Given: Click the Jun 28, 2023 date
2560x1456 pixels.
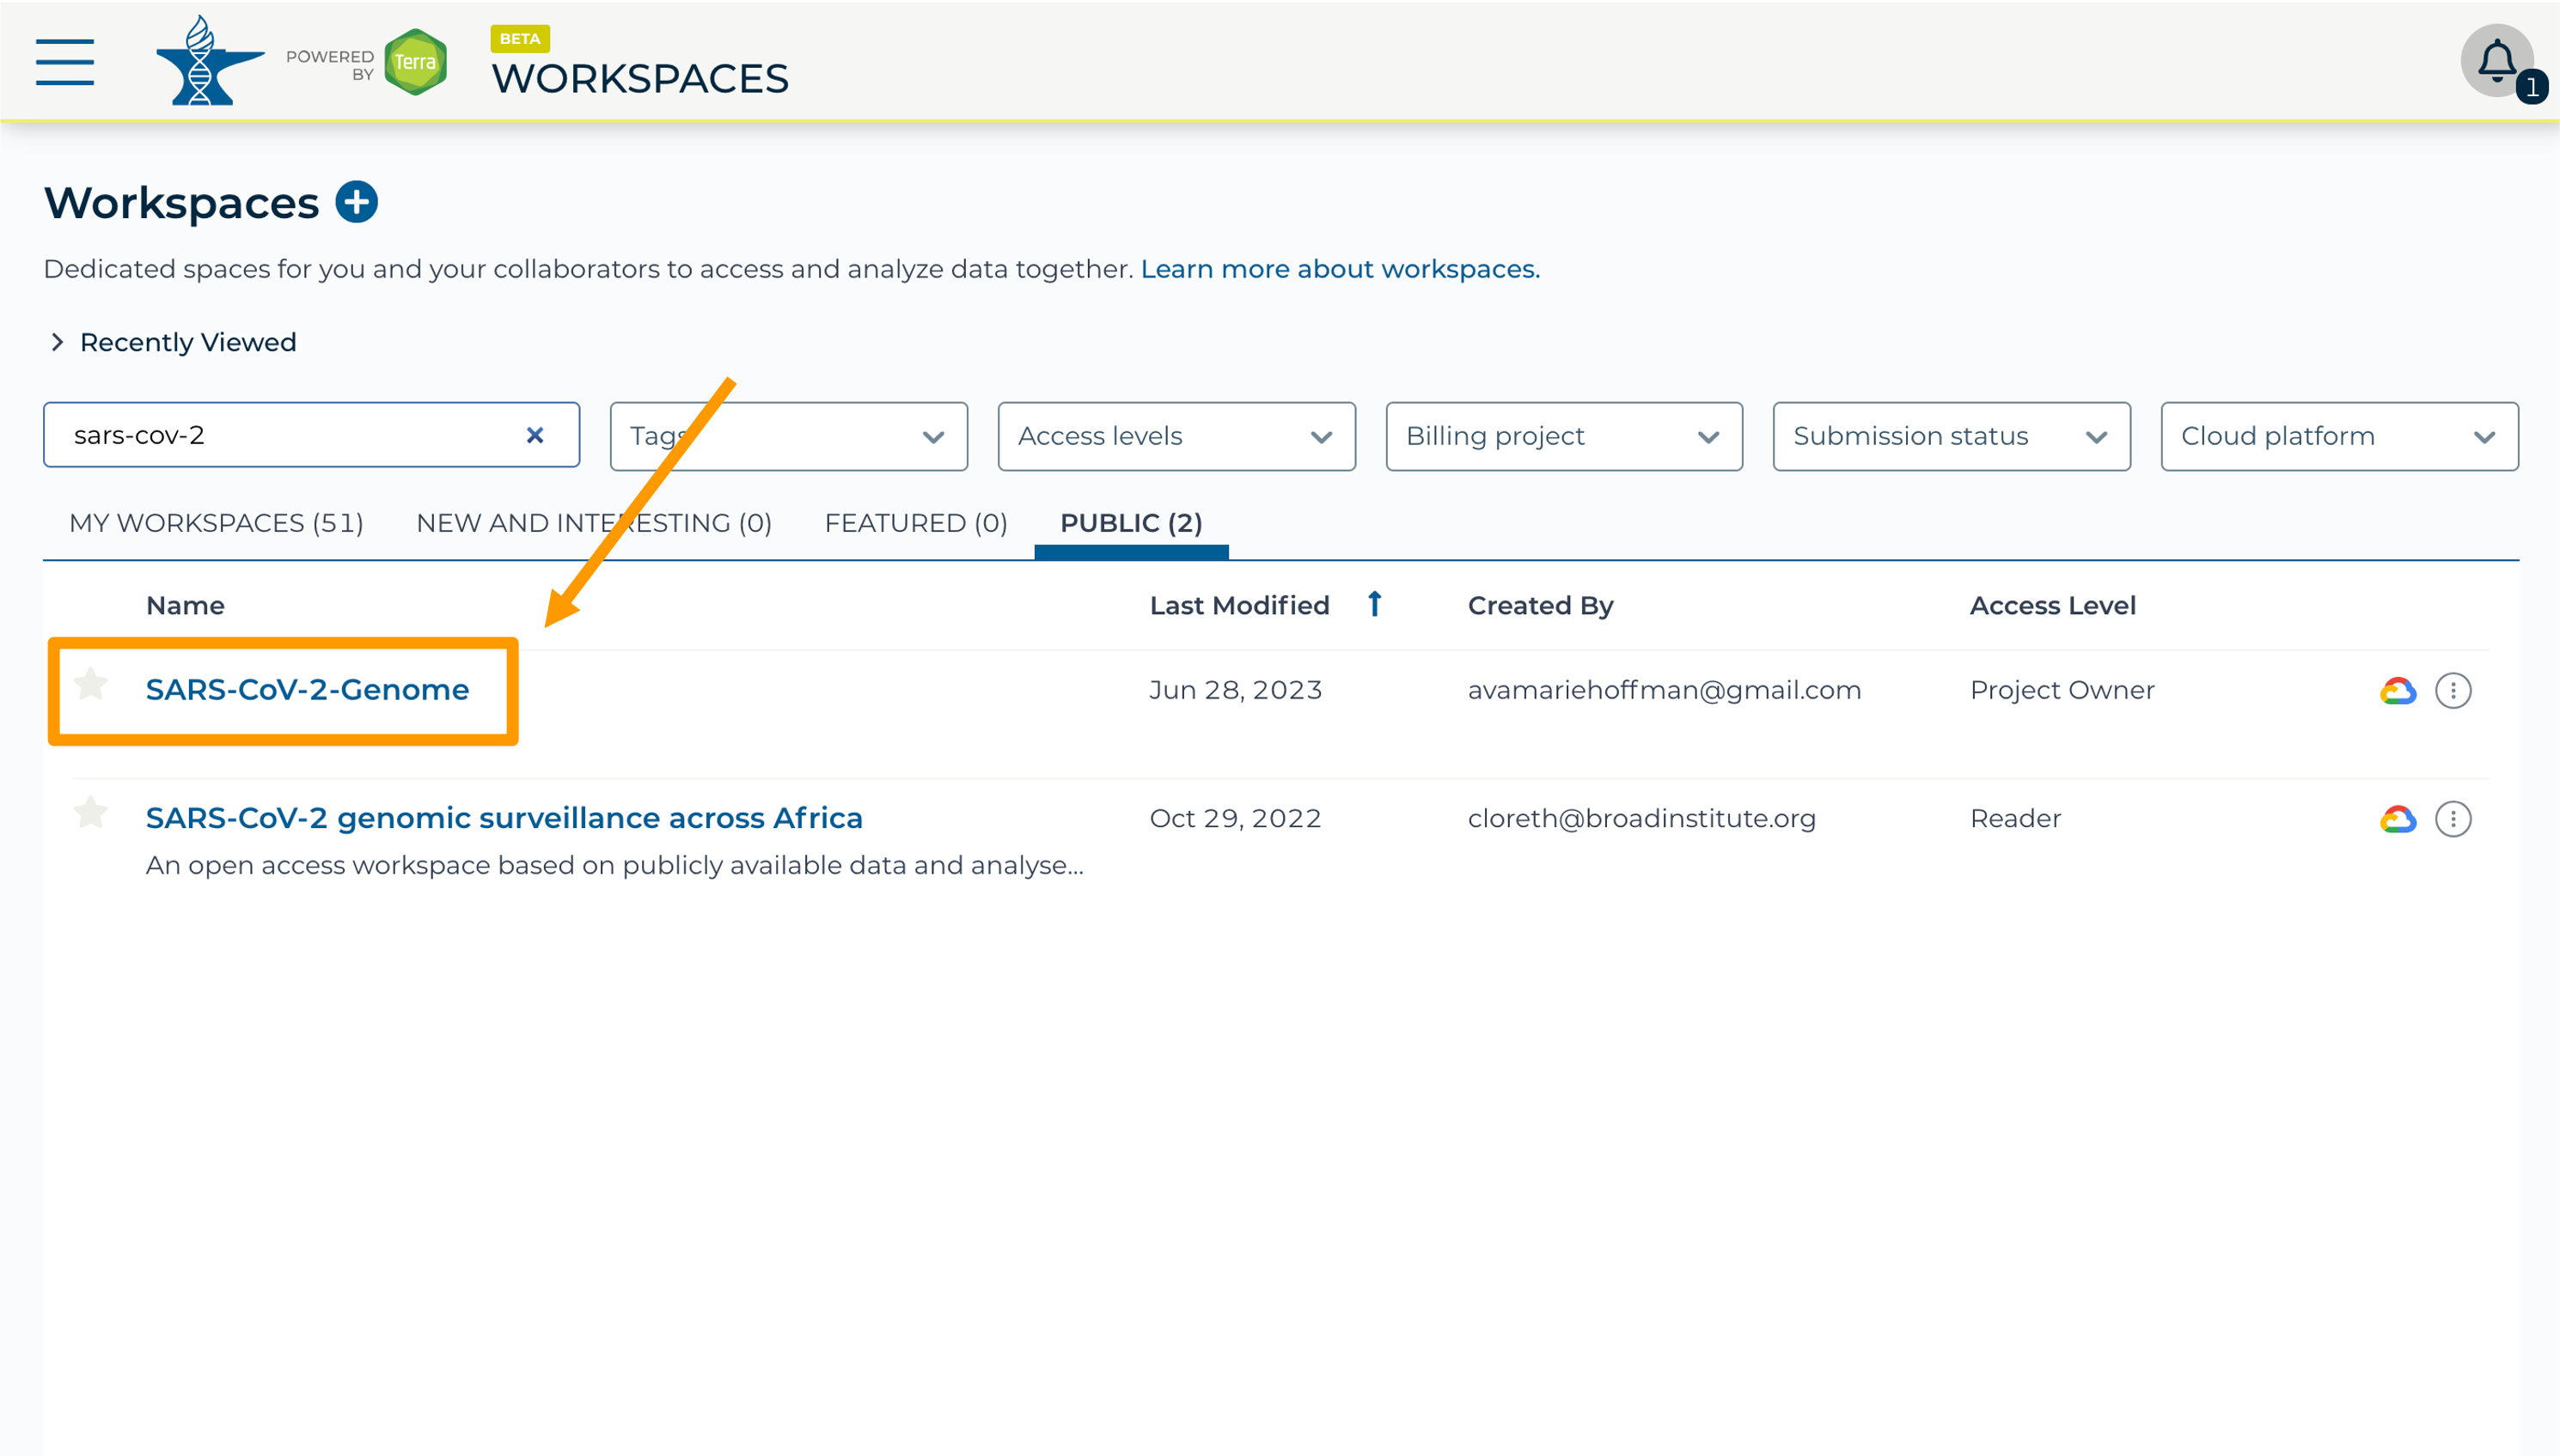Looking at the screenshot, I should 1236,690.
